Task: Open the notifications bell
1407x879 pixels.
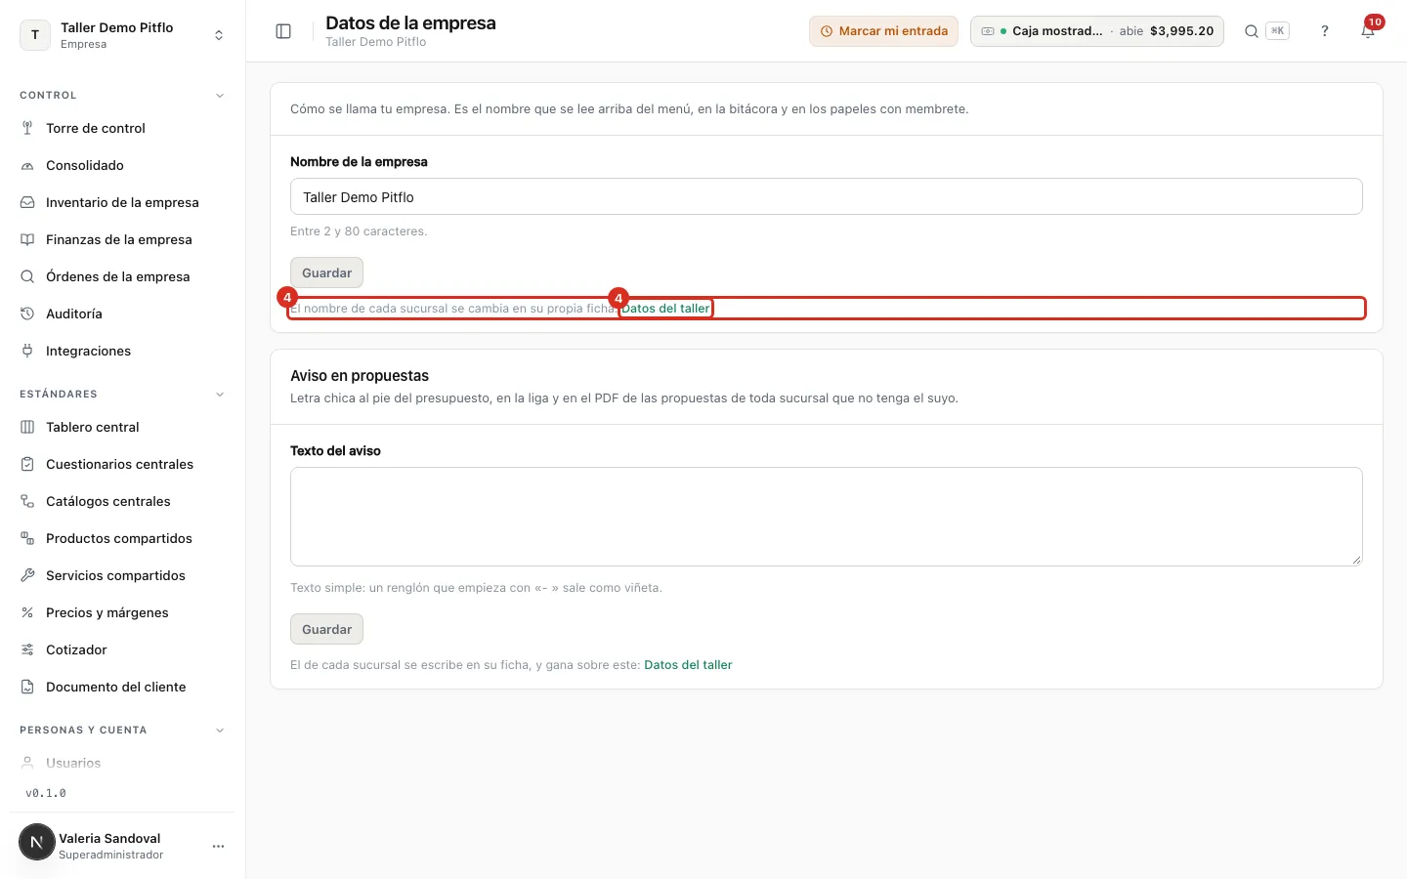Action: coord(1368,31)
